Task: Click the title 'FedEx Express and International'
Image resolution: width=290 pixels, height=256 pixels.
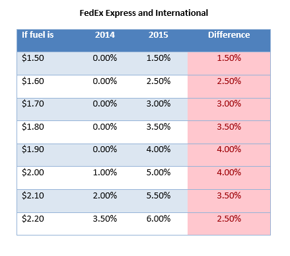Action: pos(144,13)
